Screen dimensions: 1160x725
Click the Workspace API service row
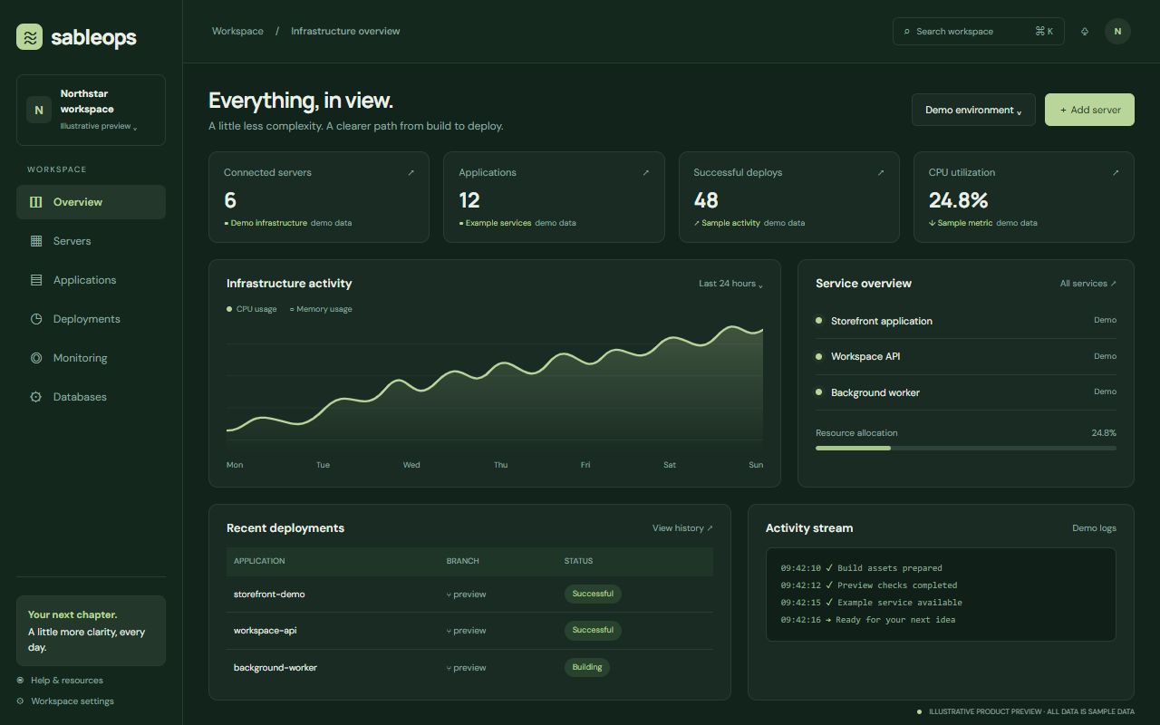coord(966,356)
